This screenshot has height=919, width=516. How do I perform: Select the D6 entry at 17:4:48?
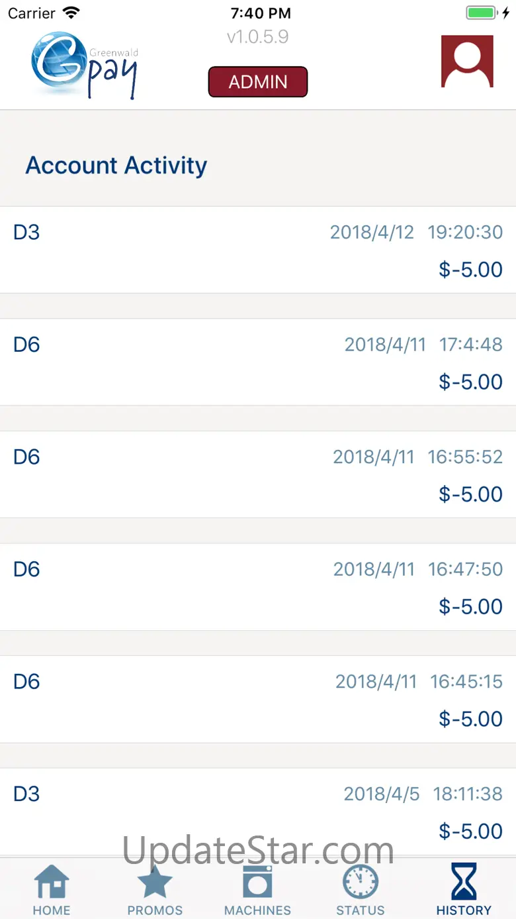[x=258, y=362]
